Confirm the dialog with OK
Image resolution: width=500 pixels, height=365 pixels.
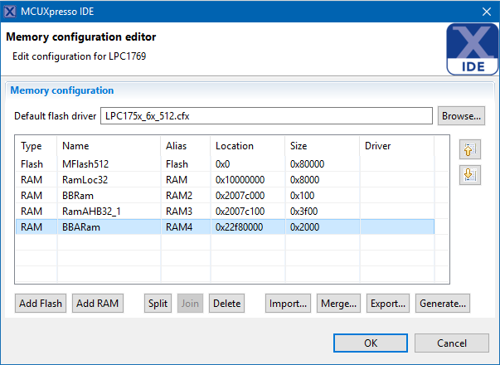coord(371,343)
